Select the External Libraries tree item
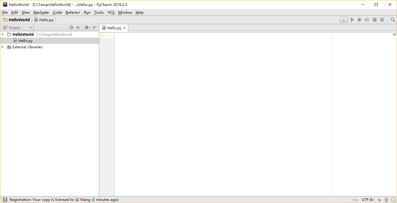Viewport: 397px width, 203px height. (x=49, y=47)
